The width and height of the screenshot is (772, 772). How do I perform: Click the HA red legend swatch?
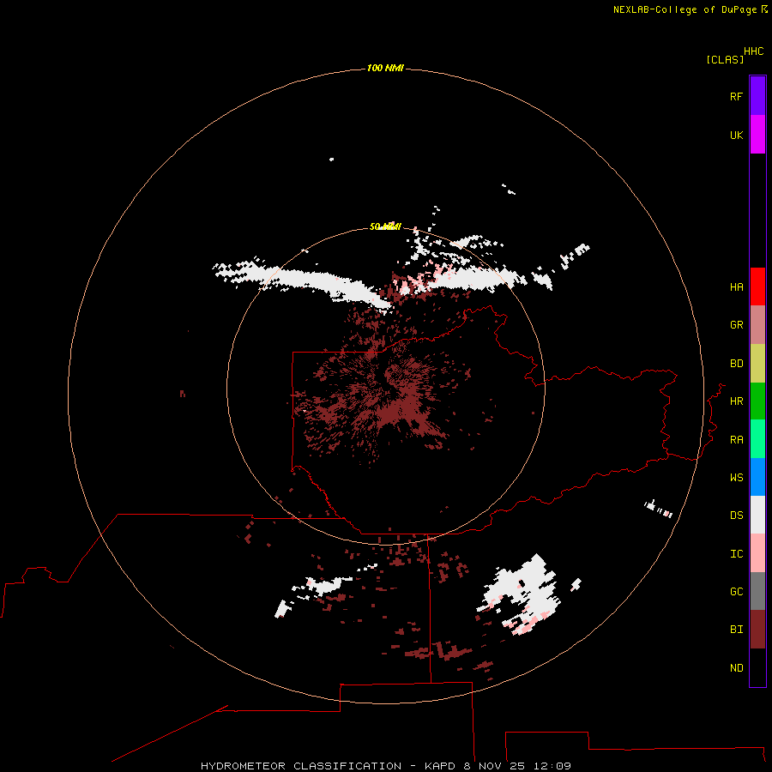click(757, 286)
